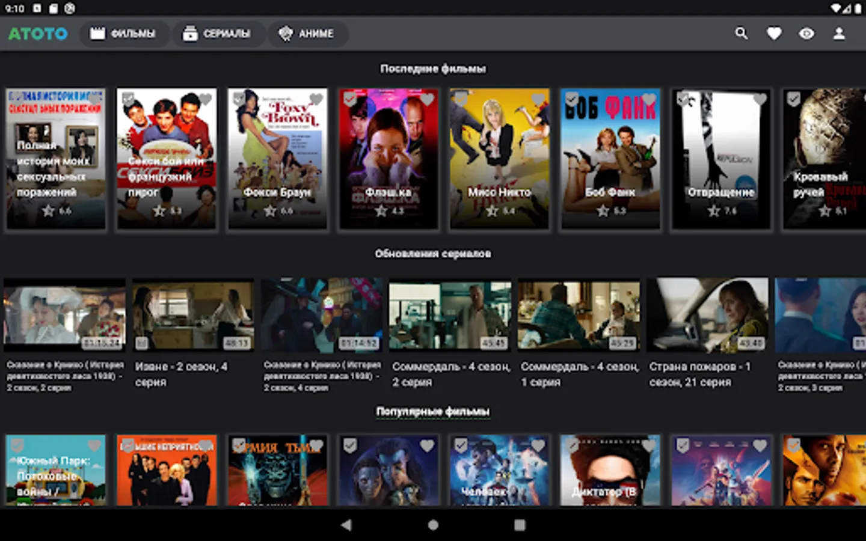Play the Соммердаль season 4 episode 1 thumbnail

click(579, 314)
